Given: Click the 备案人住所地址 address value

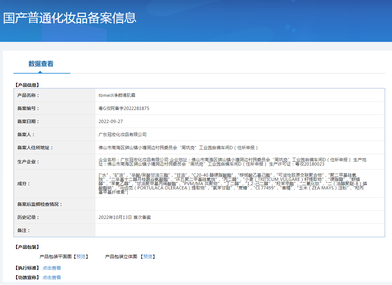Looking at the screenshot, I should [178, 148].
